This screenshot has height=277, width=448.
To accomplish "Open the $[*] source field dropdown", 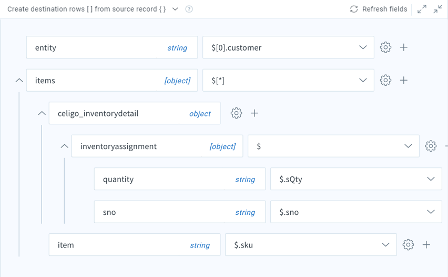I will pos(363,81).
